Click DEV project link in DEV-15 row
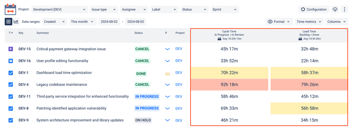353x130 pixels. pyautogui.click(x=179, y=49)
